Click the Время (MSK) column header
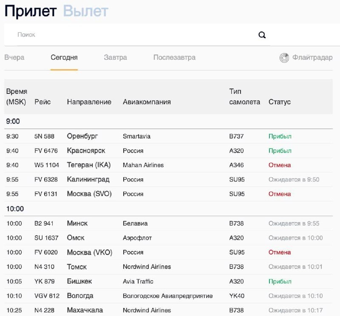 [17, 96]
